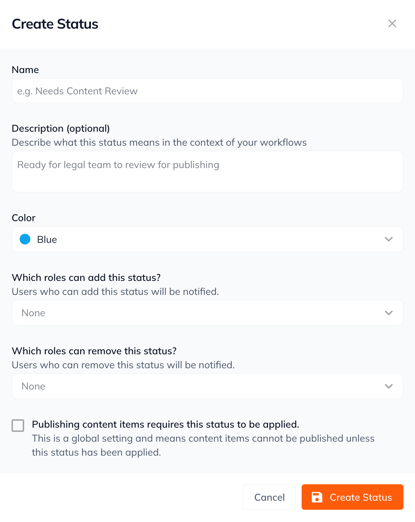
Task: Click "Which roles can add this status?" label
Action: [x=86, y=278]
